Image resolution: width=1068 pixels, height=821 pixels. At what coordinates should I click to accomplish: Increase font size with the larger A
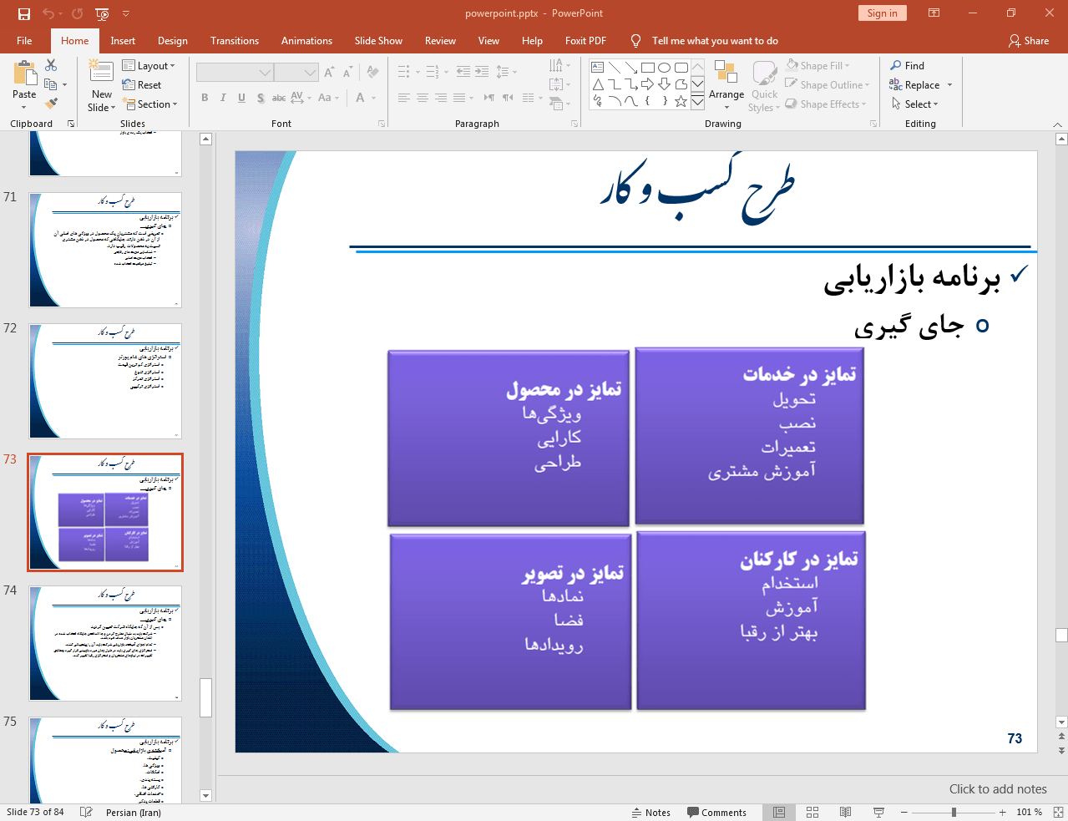point(329,73)
